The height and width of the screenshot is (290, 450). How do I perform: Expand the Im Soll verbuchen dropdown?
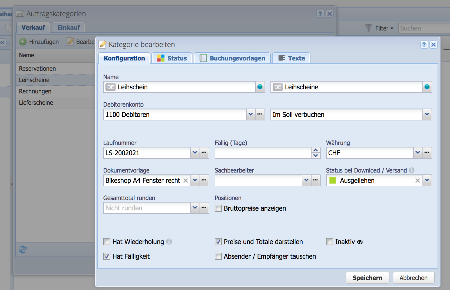click(x=427, y=114)
